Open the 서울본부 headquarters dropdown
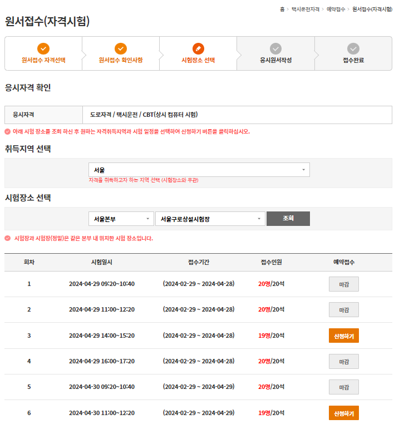399x424 pixels. pyautogui.click(x=121, y=219)
